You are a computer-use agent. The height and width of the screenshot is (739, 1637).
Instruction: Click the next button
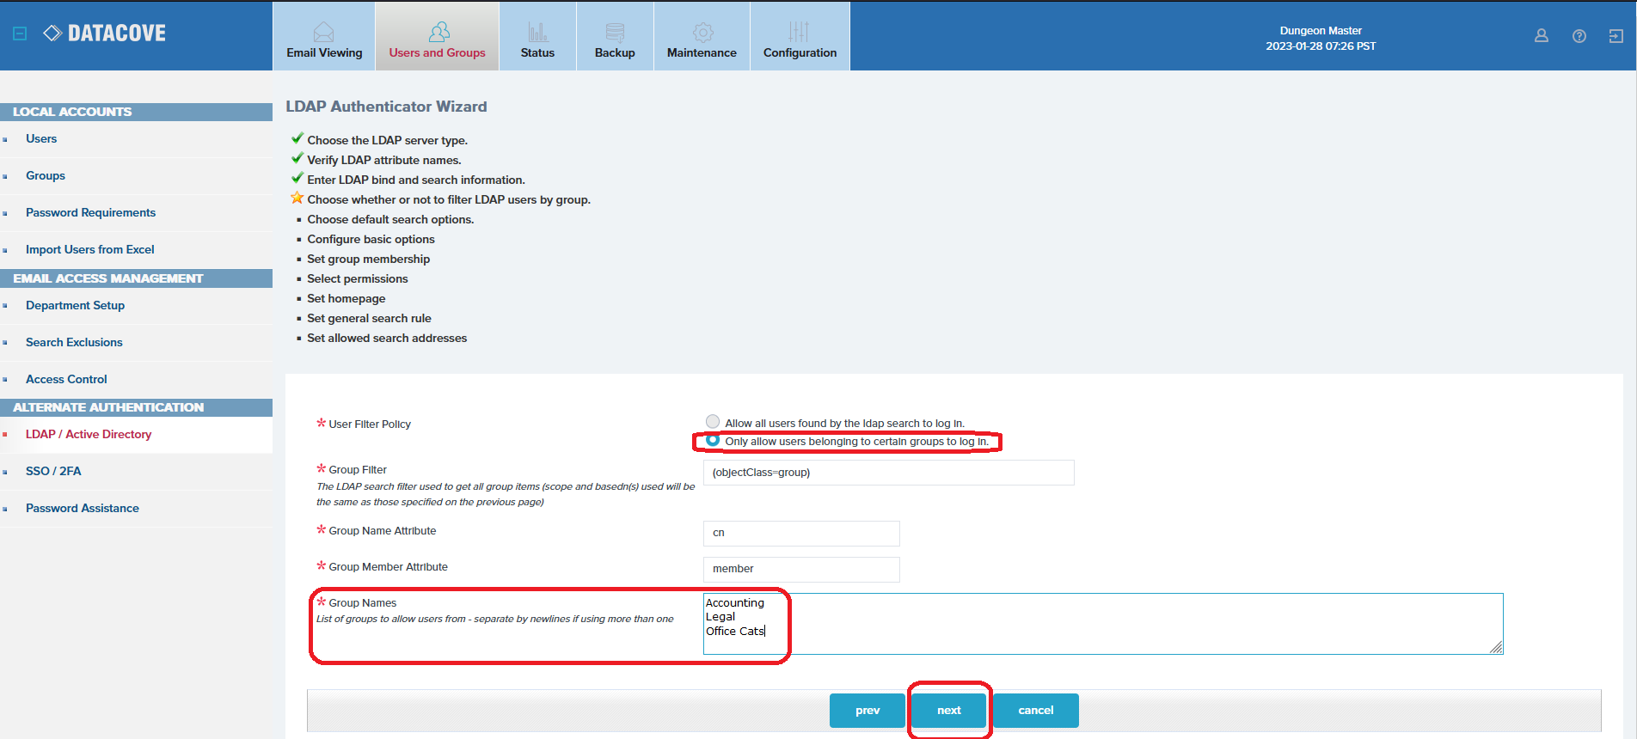[x=949, y=711]
